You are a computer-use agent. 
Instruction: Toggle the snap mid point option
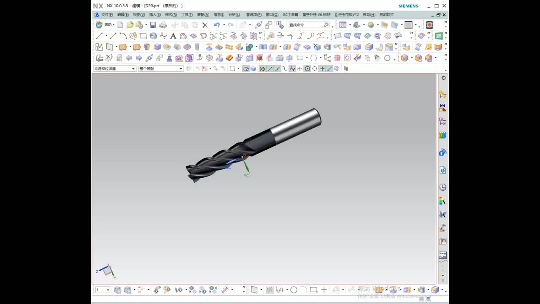(x=278, y=68)
